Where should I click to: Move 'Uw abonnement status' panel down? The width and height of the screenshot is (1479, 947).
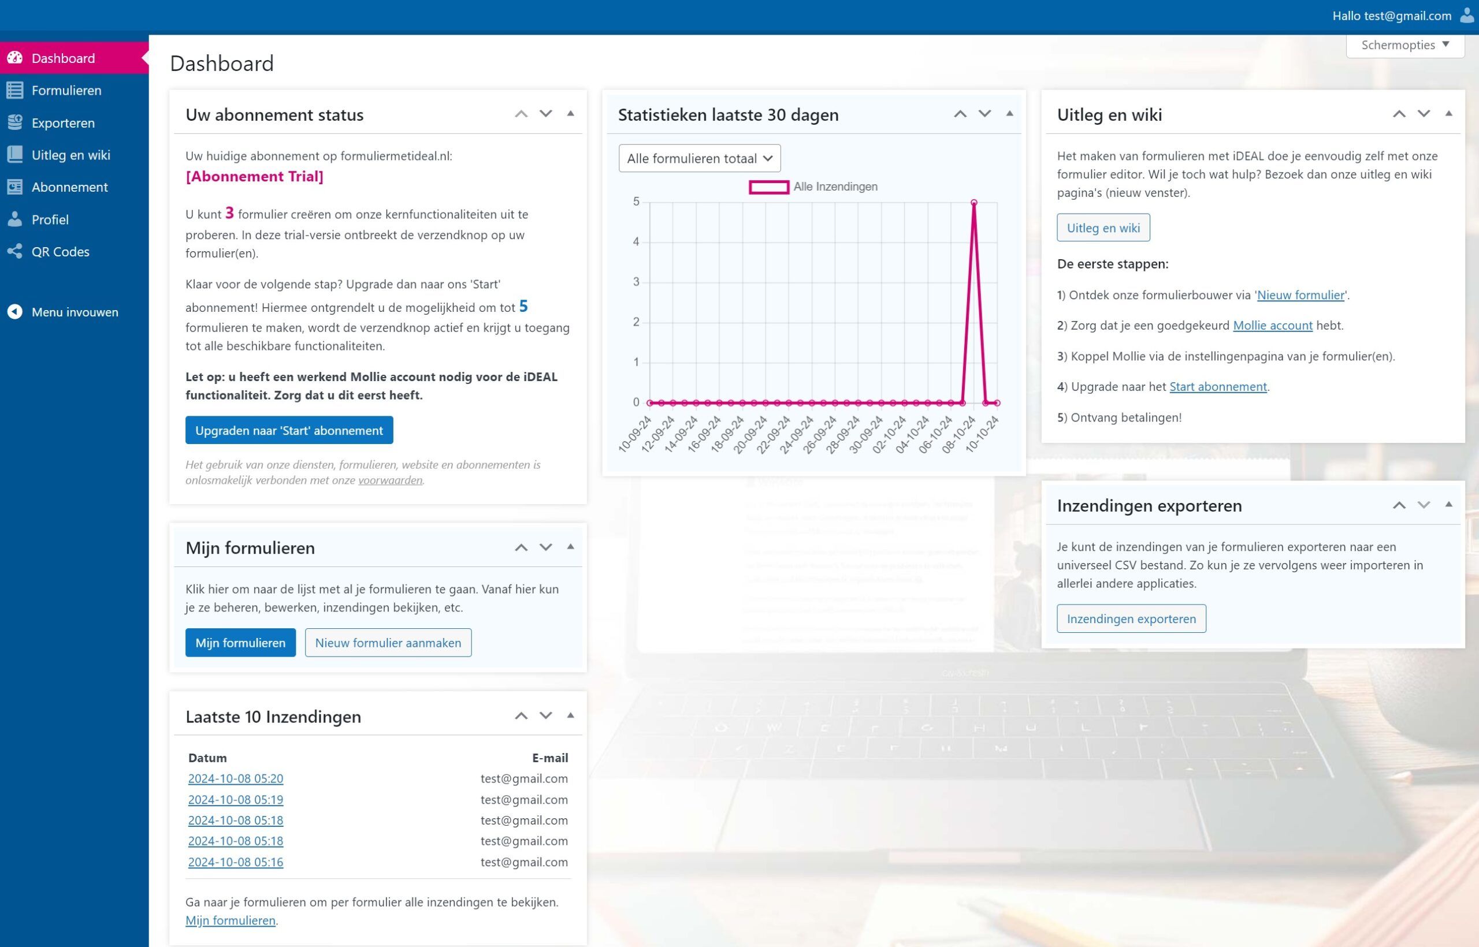tap(546, 114)
